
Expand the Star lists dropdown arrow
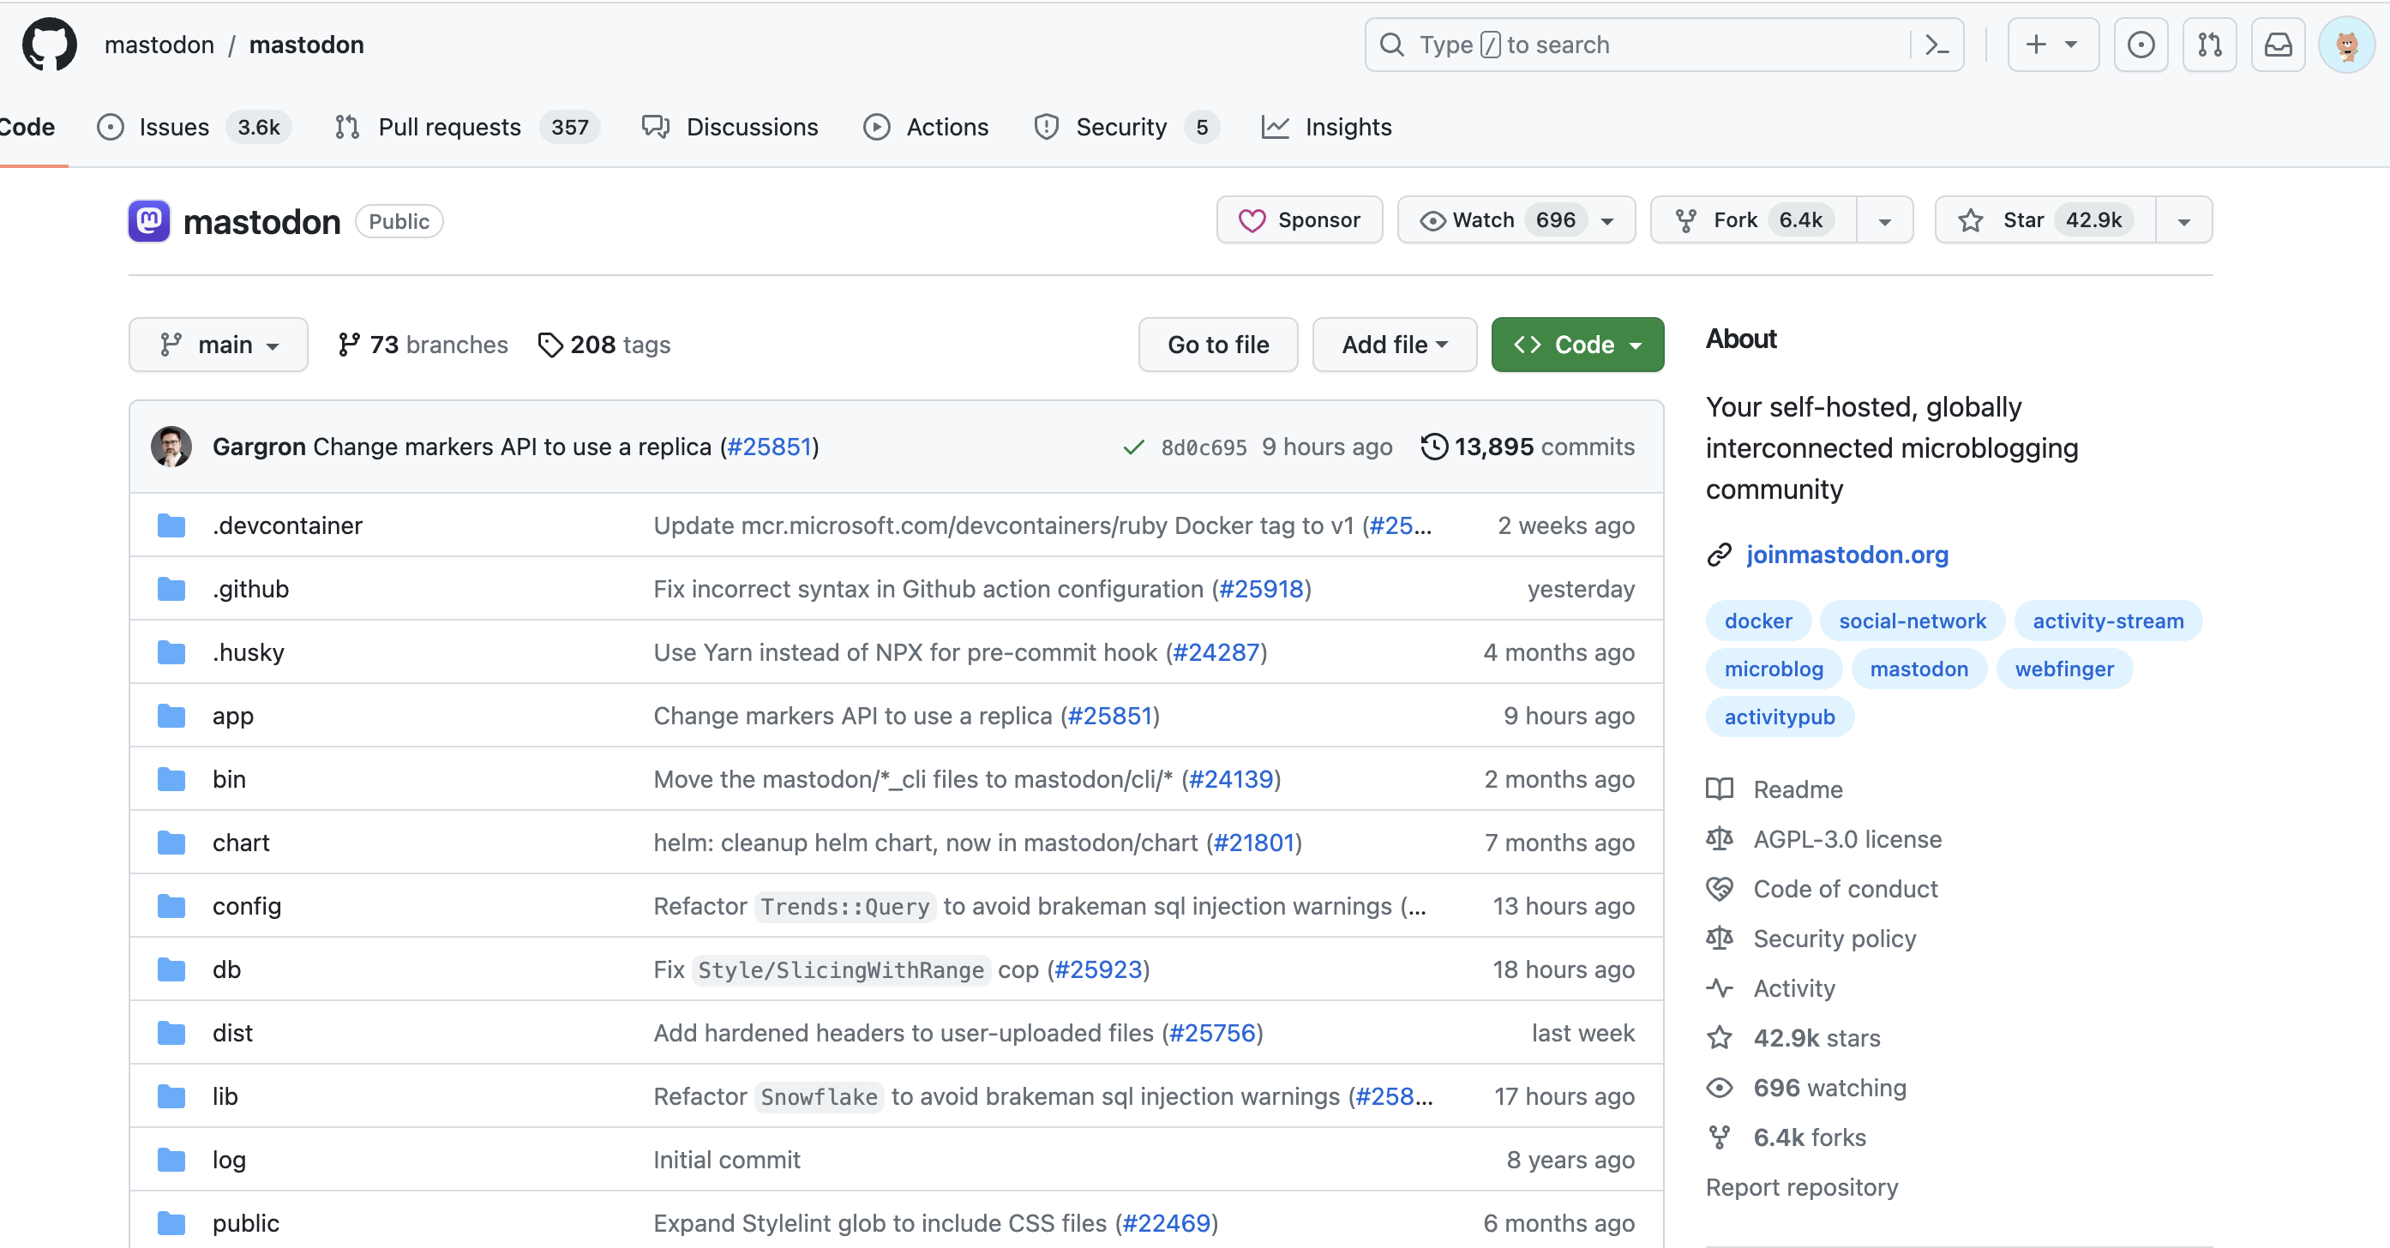tap(2184, 221)
